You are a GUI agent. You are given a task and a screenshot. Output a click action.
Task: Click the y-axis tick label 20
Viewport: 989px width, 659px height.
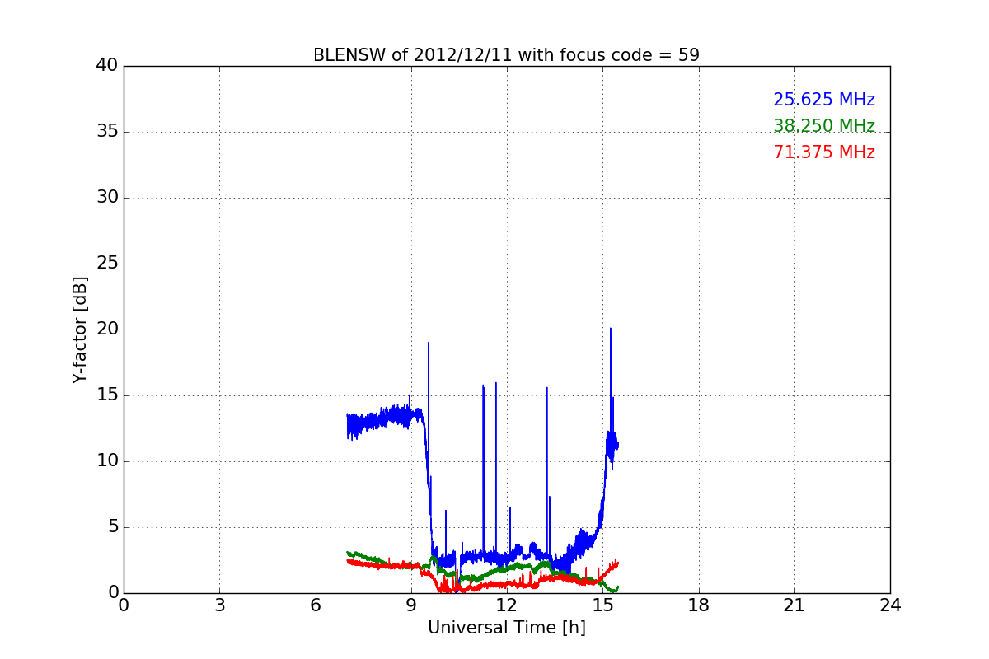(x=107, y=329)
